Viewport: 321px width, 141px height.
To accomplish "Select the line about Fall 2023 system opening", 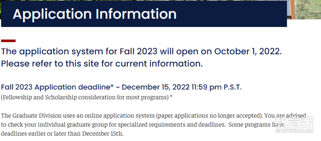I will [142, 51].
